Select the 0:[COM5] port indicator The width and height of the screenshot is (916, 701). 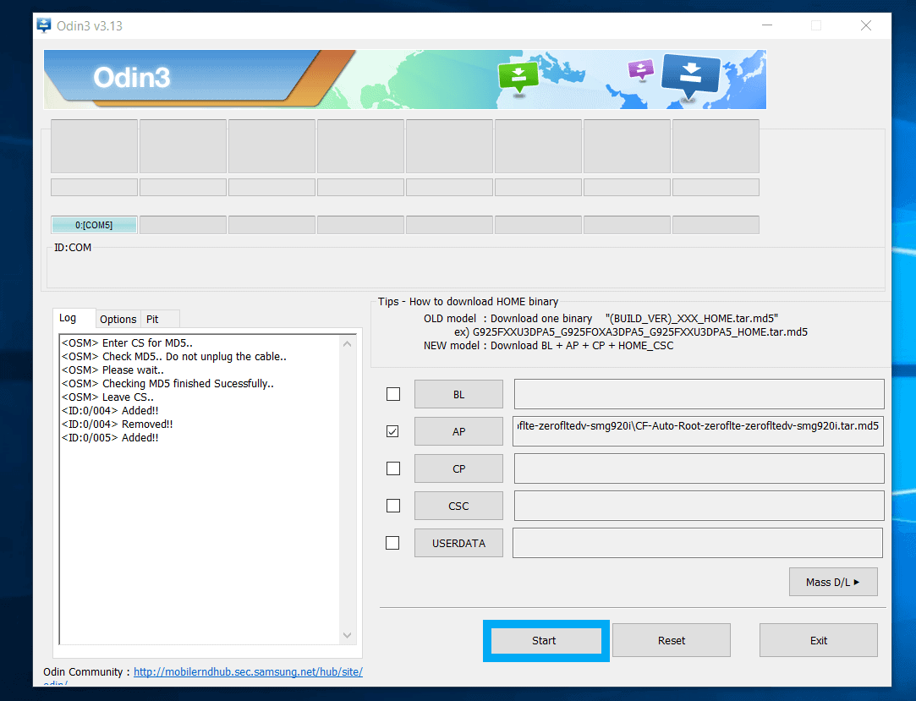[x=94, y=225]
